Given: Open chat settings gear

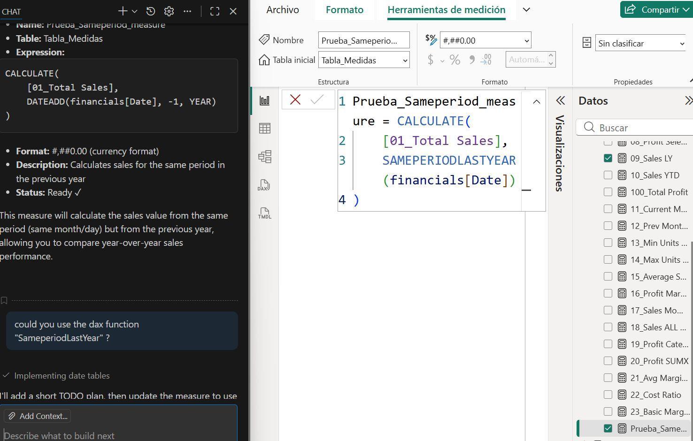Looking at the screenshot, I should pos(169,11).
